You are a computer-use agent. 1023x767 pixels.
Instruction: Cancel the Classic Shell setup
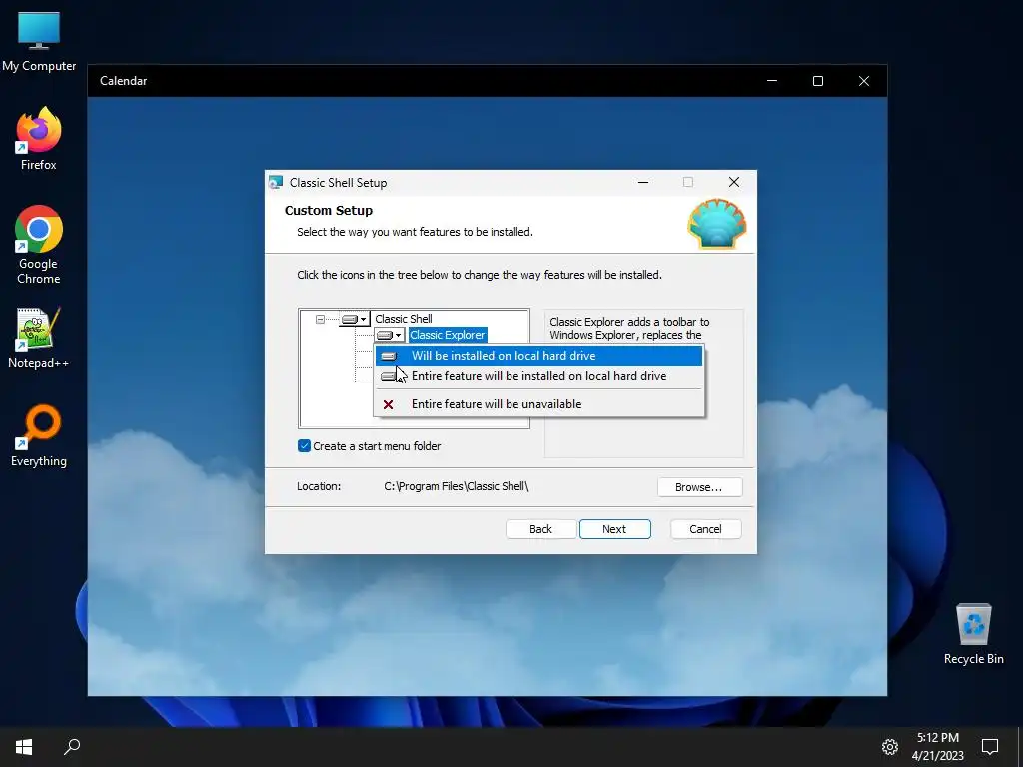tap(705, 529)
